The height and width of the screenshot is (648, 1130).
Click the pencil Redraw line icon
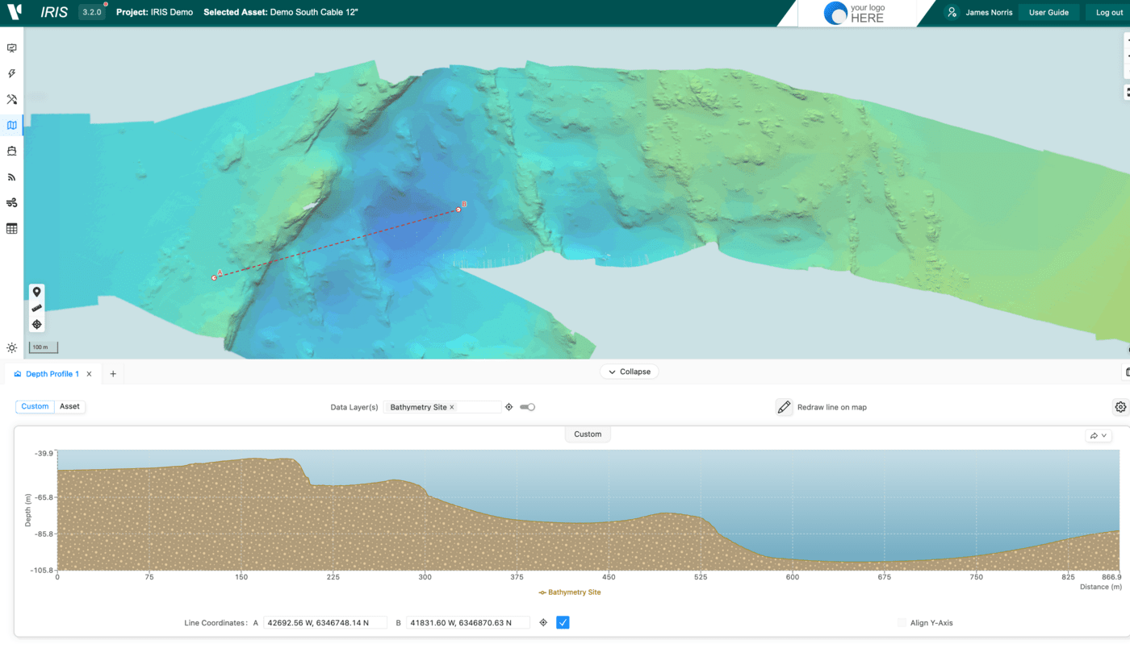(784, 407)
